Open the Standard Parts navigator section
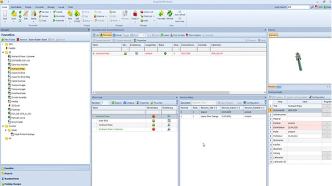Screen dimensions: 332x186 (x=45, y=179)
